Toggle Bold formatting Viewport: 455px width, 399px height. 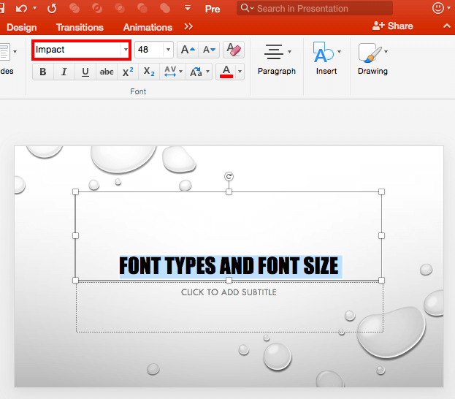(43, 72)
